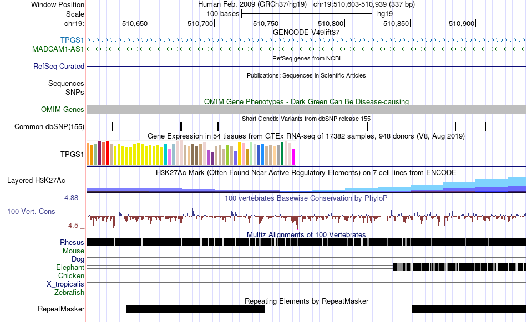Click the gray OMIM Genes bar

(x=307, y=110)
